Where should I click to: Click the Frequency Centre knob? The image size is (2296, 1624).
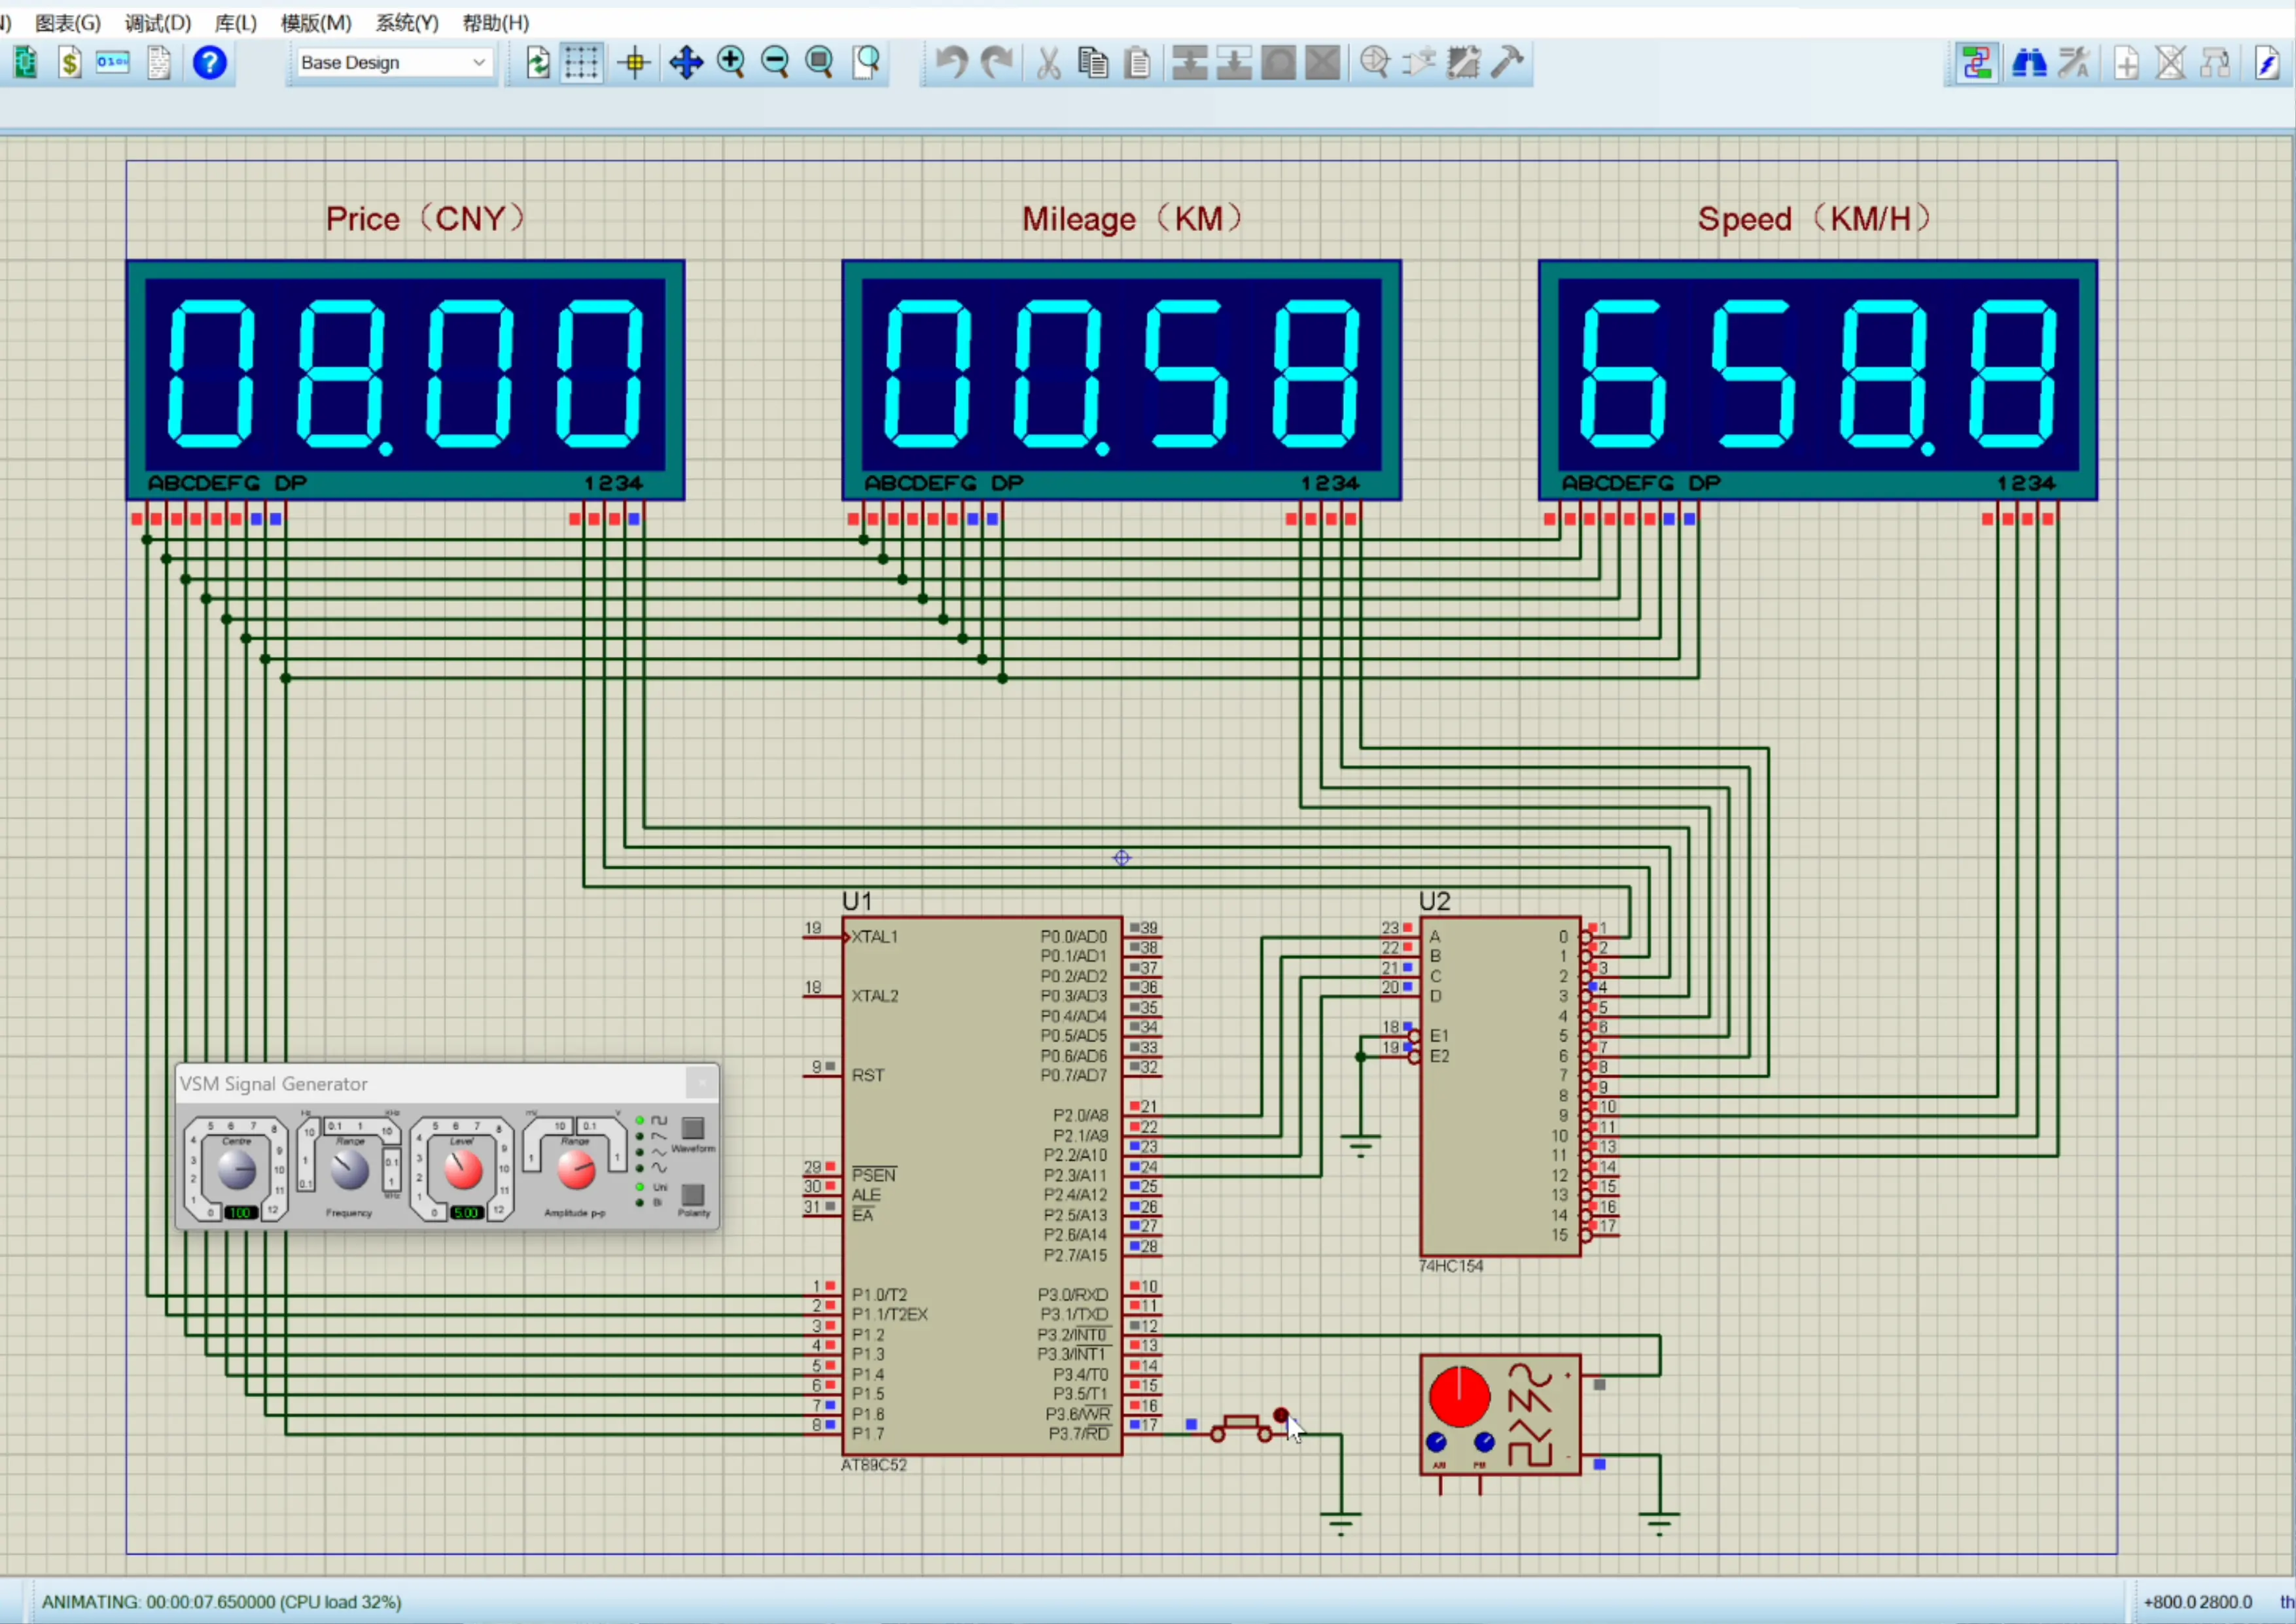[x=237, y=1169]
